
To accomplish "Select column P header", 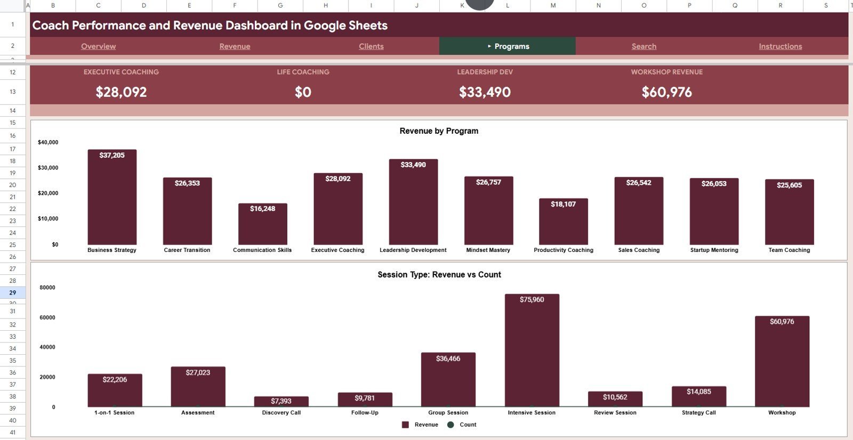I will 689,5.
